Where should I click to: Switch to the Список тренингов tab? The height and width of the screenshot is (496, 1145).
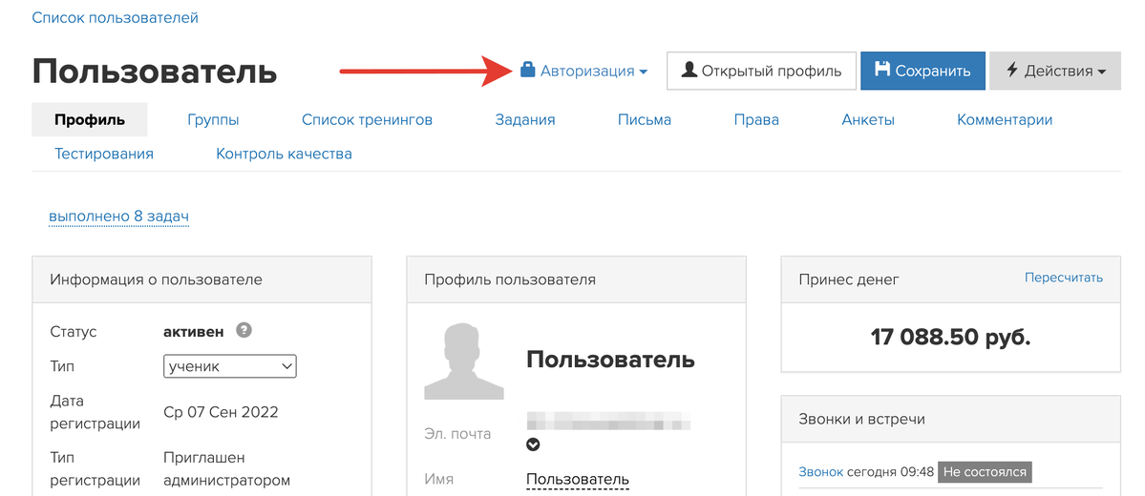tap(368, 119)
